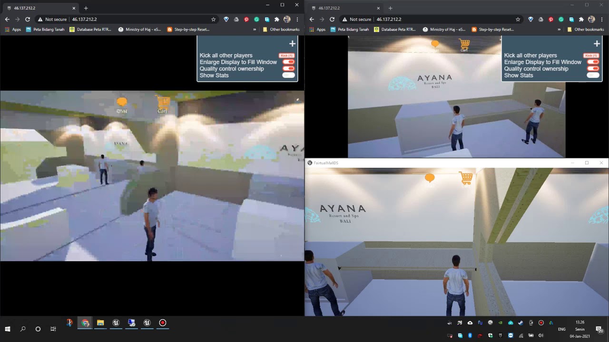The height and width of the screenshot is (342, 609).
Task: Open Extensions puzzle icon in right browser
Action: [x=581, y=19]
